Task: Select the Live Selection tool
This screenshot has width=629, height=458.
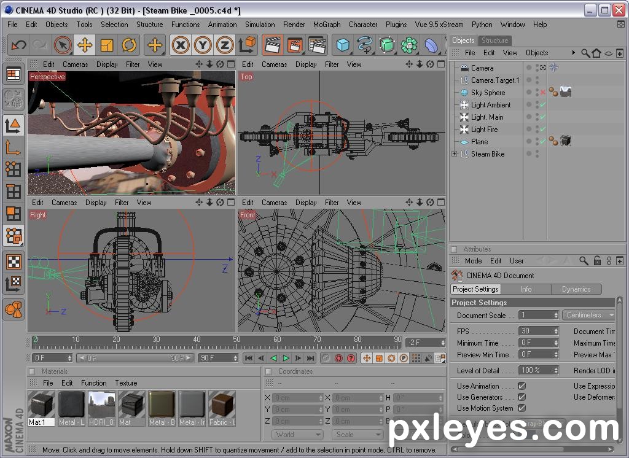Action: click(x=63, y=45)
